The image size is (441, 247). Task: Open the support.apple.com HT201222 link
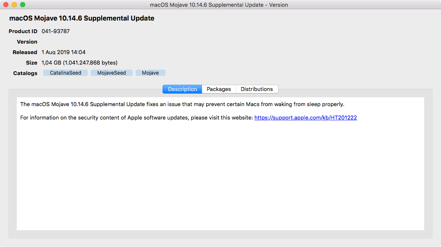pyautogui.click(x=305, y=117)
